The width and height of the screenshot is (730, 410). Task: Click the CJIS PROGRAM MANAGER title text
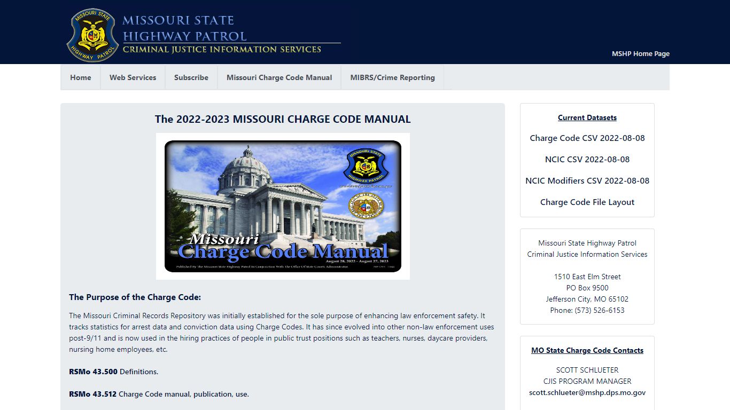click(587, 381)
